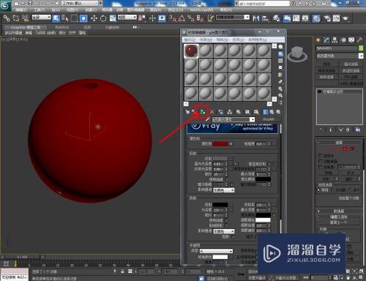Image resolution: width=366 pixels, height=281 pixels.
Task: Select Polygon sub-object red square icon
Action: point(345,149)
